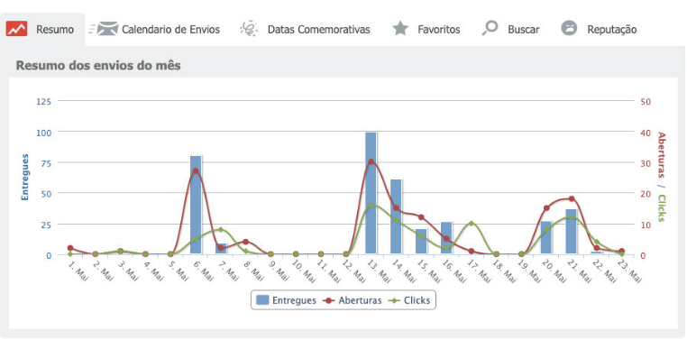The width and height of the screenshot is (687, 340).
Task: Click the Entregues left axis title
Action: point(25,177)
